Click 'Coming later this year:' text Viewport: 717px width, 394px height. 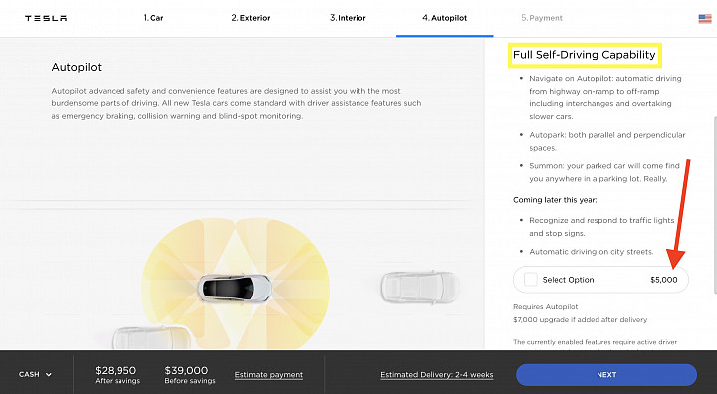click(x=555, y=200)
